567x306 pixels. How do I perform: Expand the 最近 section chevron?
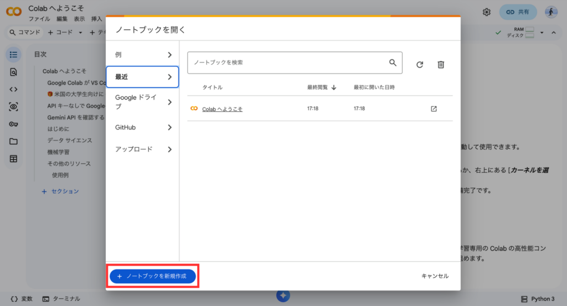pyautogui.click(x=169, y=77)
